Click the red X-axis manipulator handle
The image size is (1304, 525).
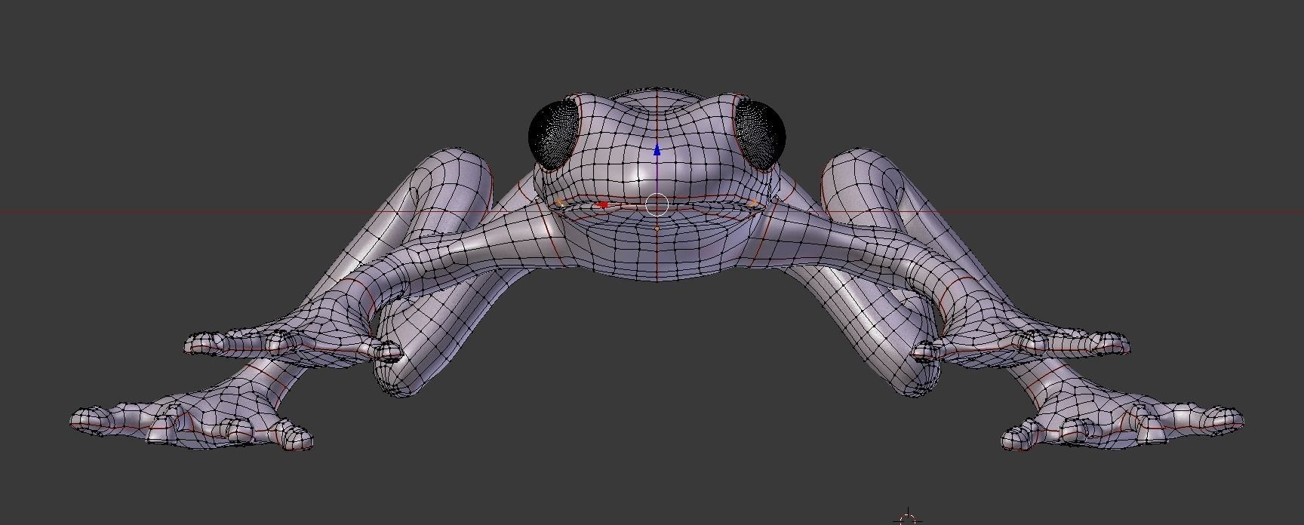[x=602, y=204]
